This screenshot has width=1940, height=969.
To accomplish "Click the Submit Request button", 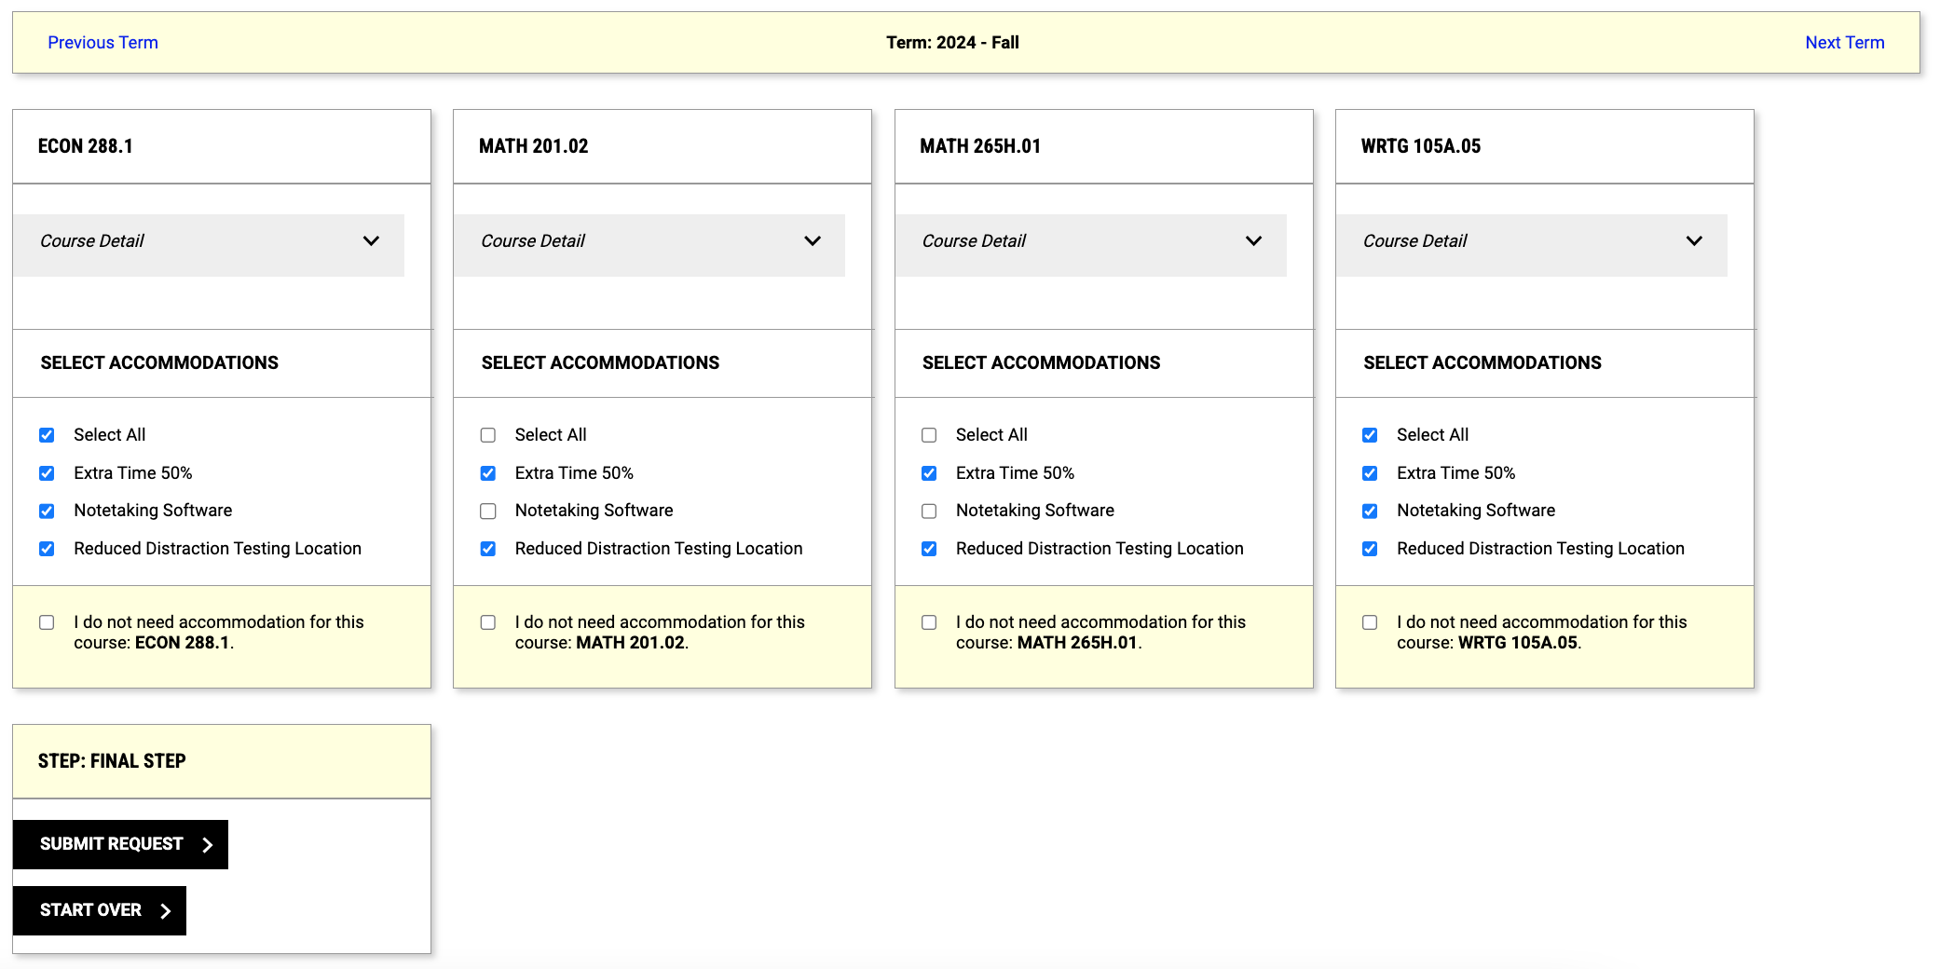I will click(120, 844).
